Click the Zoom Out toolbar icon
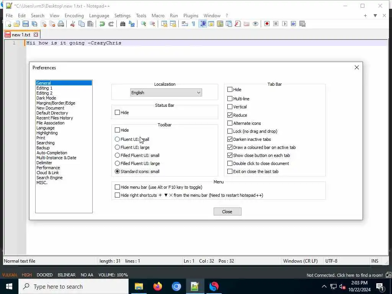 pos(152,24)
